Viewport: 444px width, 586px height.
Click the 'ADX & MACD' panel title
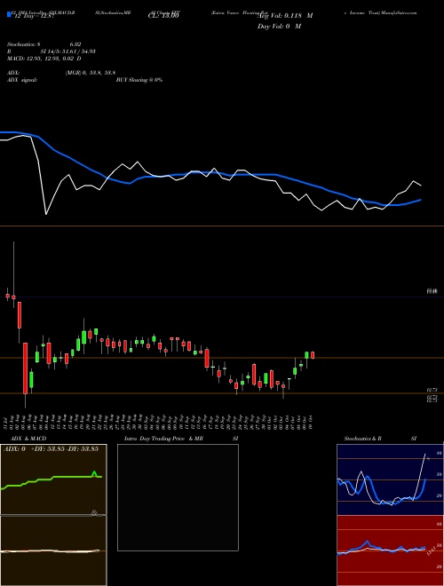coord(28,439)
